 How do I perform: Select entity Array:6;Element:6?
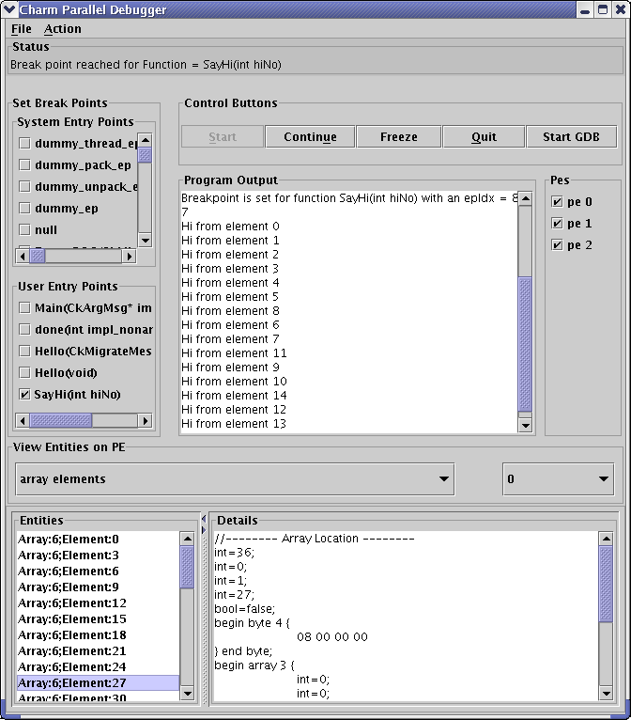point(99,571)
